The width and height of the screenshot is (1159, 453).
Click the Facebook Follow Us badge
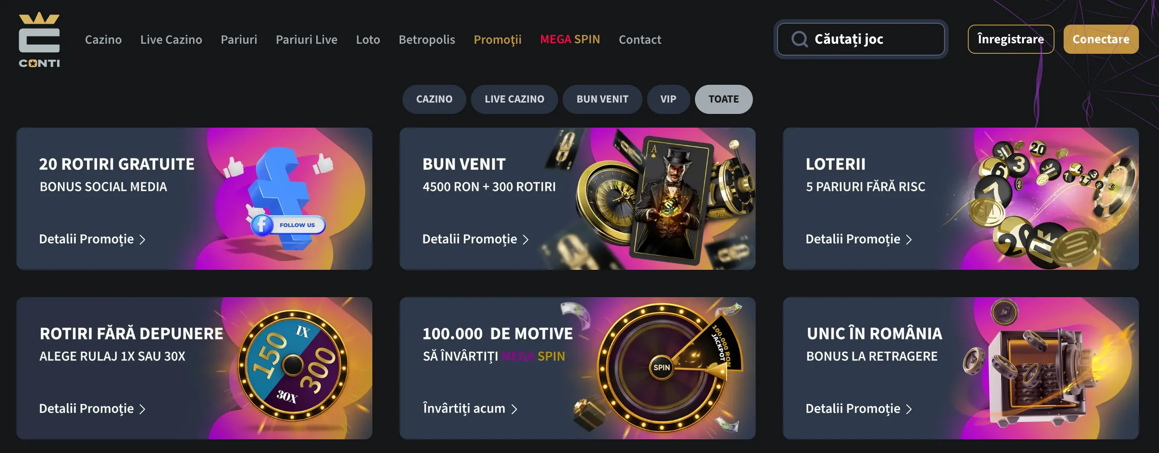[288, 225]
